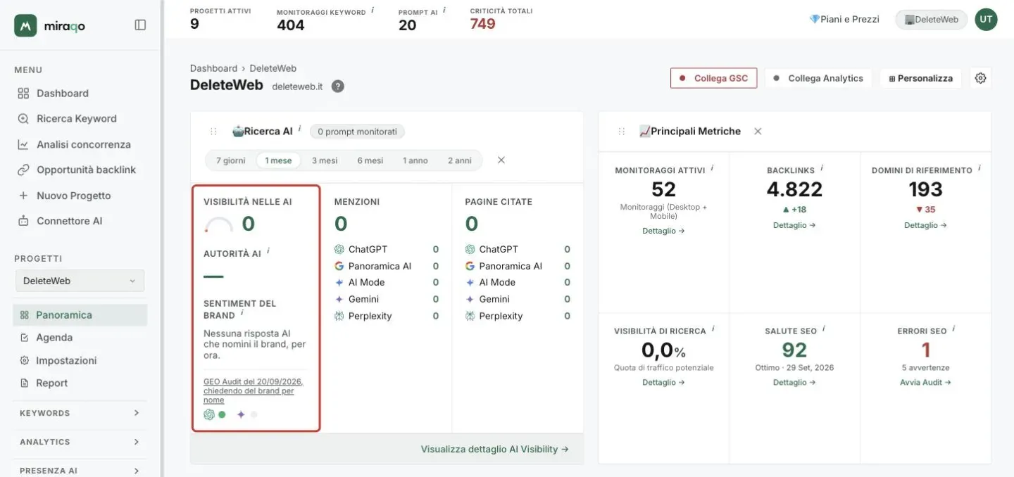Click the Gemini status icon under GEO Audit
Viewport: 1014px width, 477px height.
tap(241, 414)
